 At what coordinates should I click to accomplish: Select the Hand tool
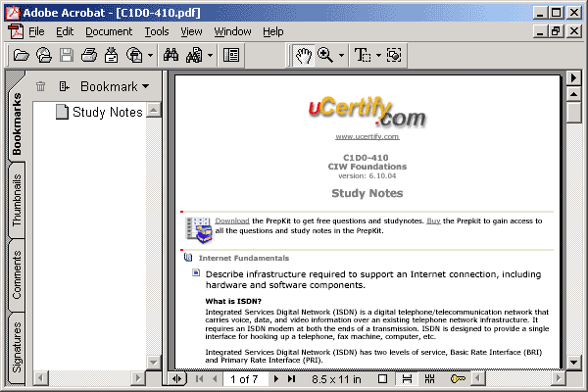tap(303, 56)
